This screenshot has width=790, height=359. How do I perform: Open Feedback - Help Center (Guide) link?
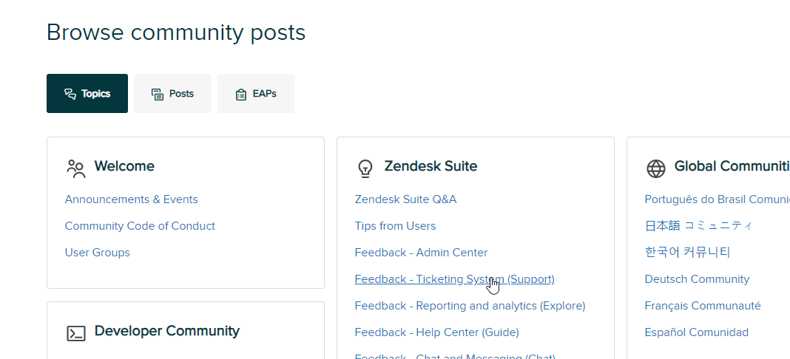pyautogui.click(x=437, y=333)
